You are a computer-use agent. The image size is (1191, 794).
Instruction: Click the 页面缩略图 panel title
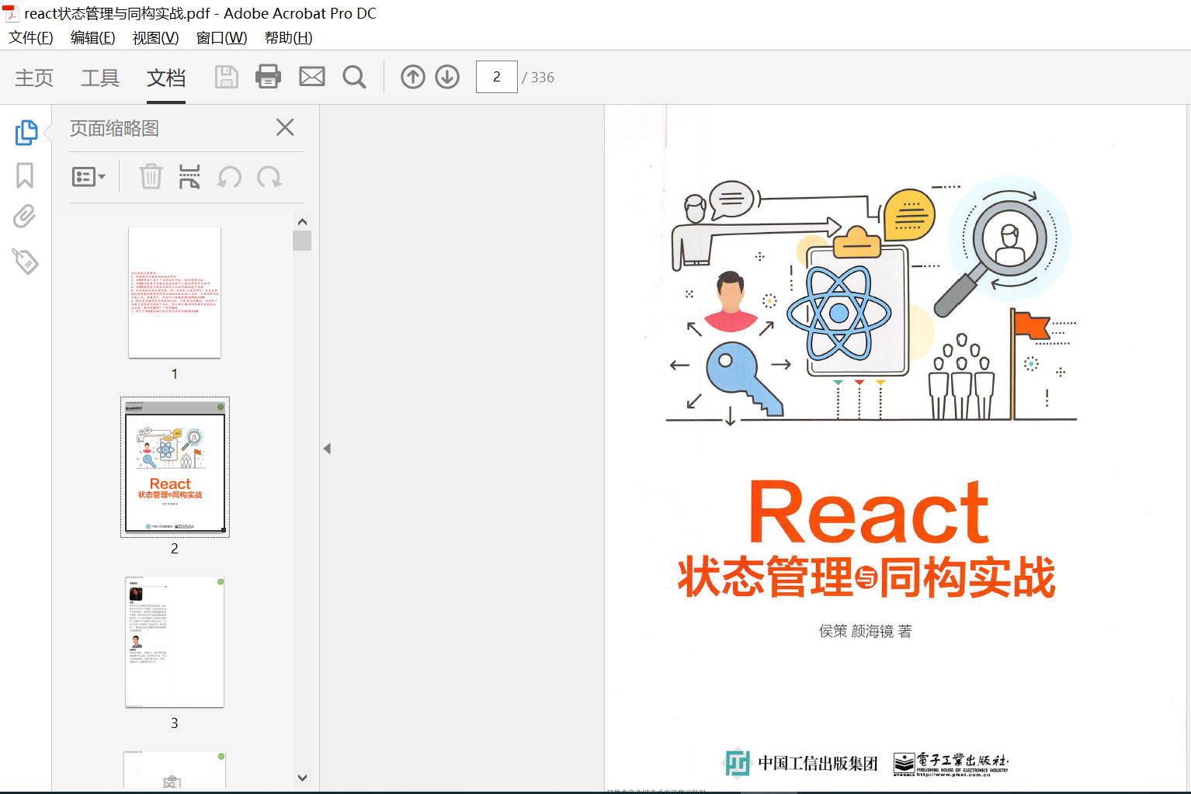tap(114, 128)
